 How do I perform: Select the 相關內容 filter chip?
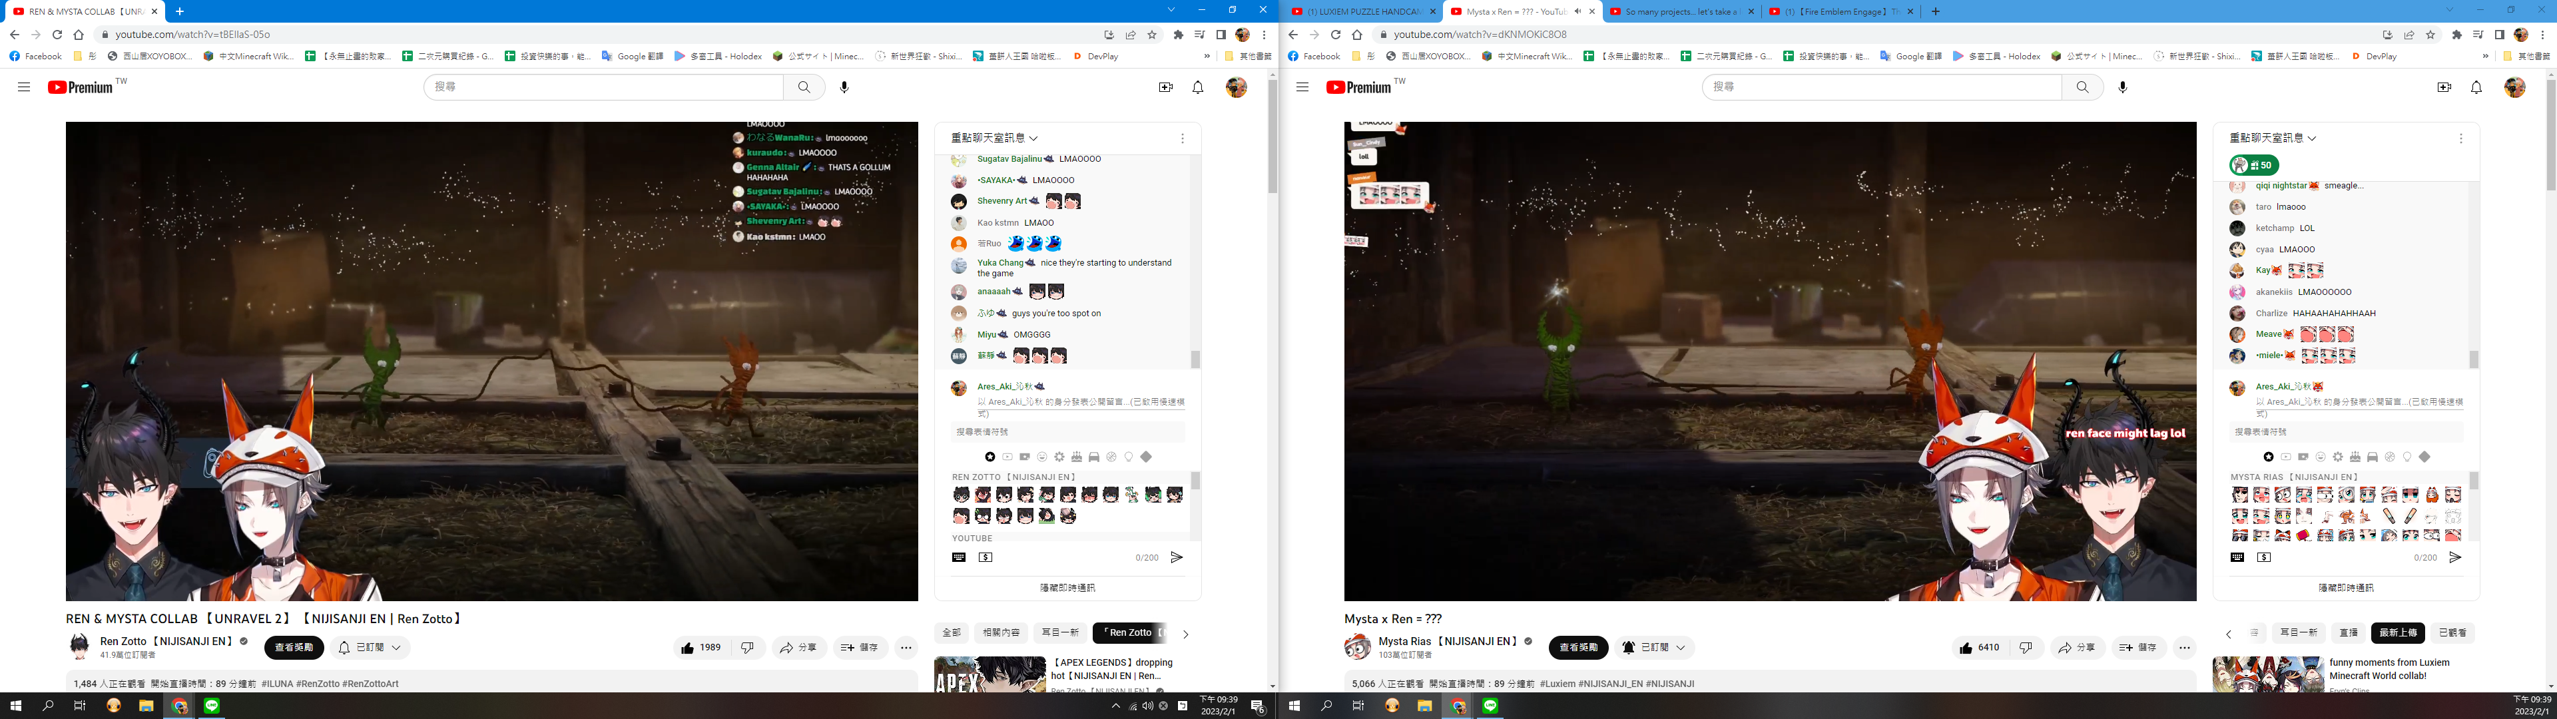[x=1001, y=632]
